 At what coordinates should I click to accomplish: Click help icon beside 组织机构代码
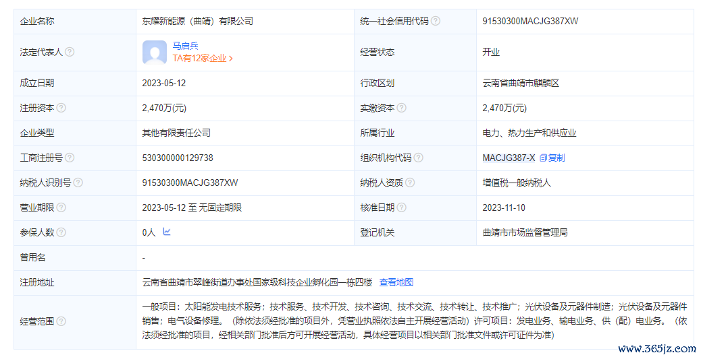[x=418, y=158]
